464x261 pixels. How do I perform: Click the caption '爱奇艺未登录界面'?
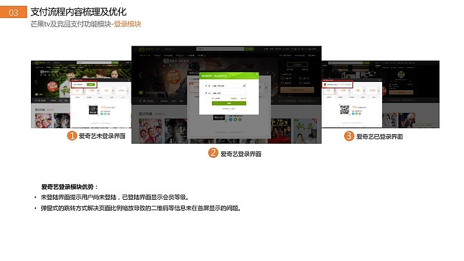[x=102, y=136]
